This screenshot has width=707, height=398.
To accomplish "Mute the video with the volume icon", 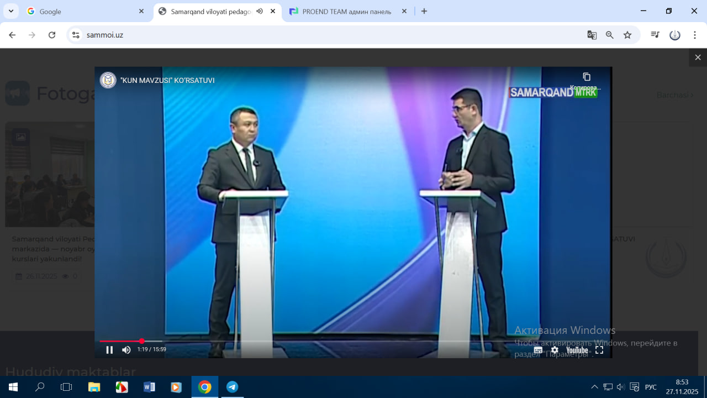I will point(126,349).
